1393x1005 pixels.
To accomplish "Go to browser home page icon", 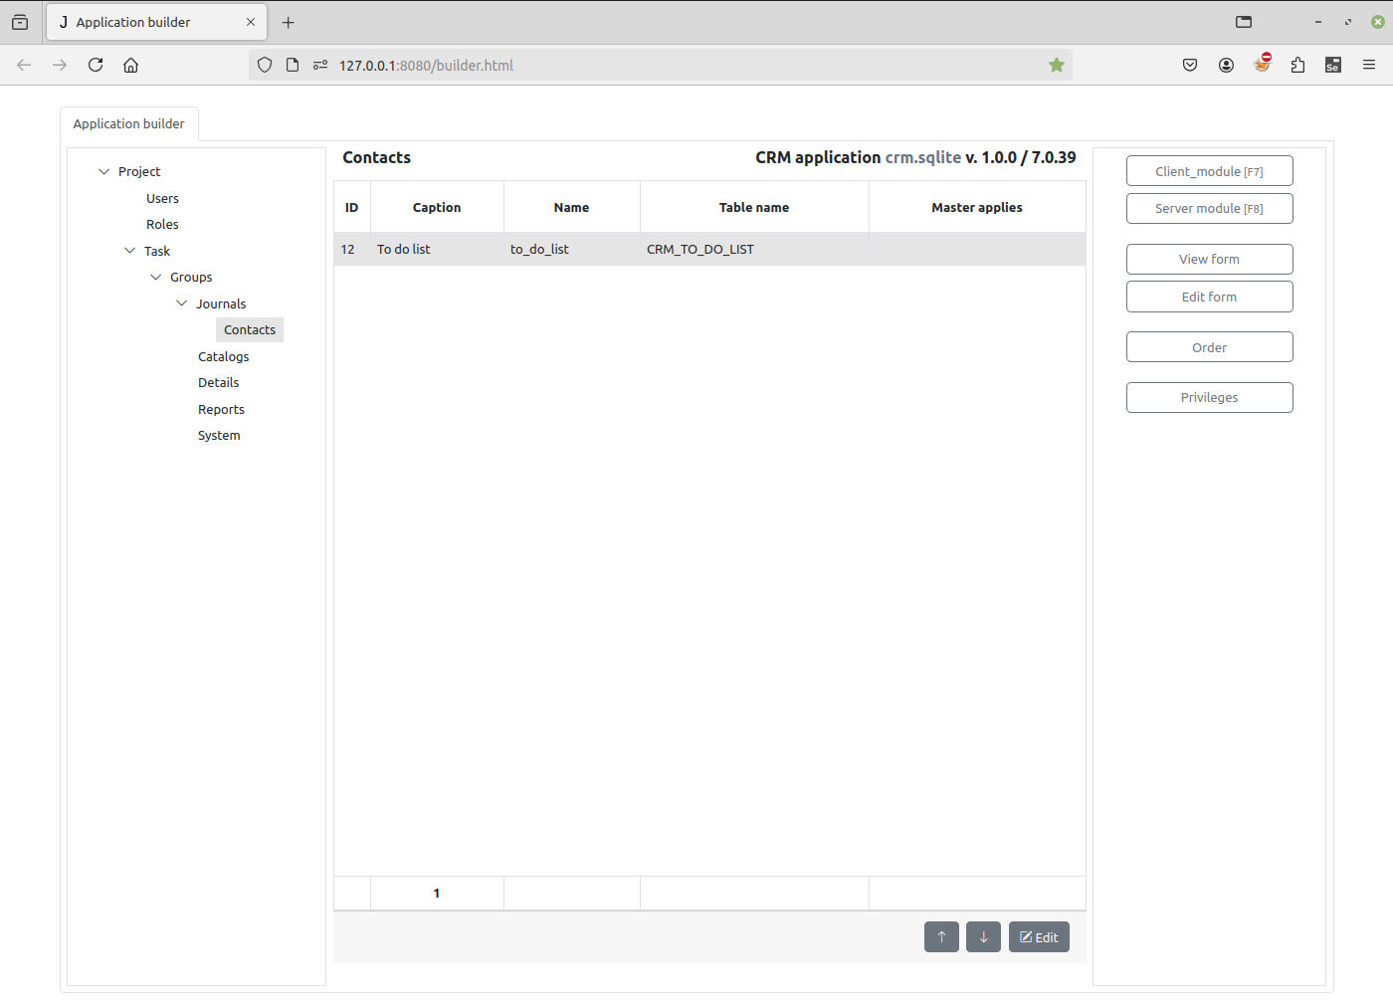I will [x=130, y=65].
